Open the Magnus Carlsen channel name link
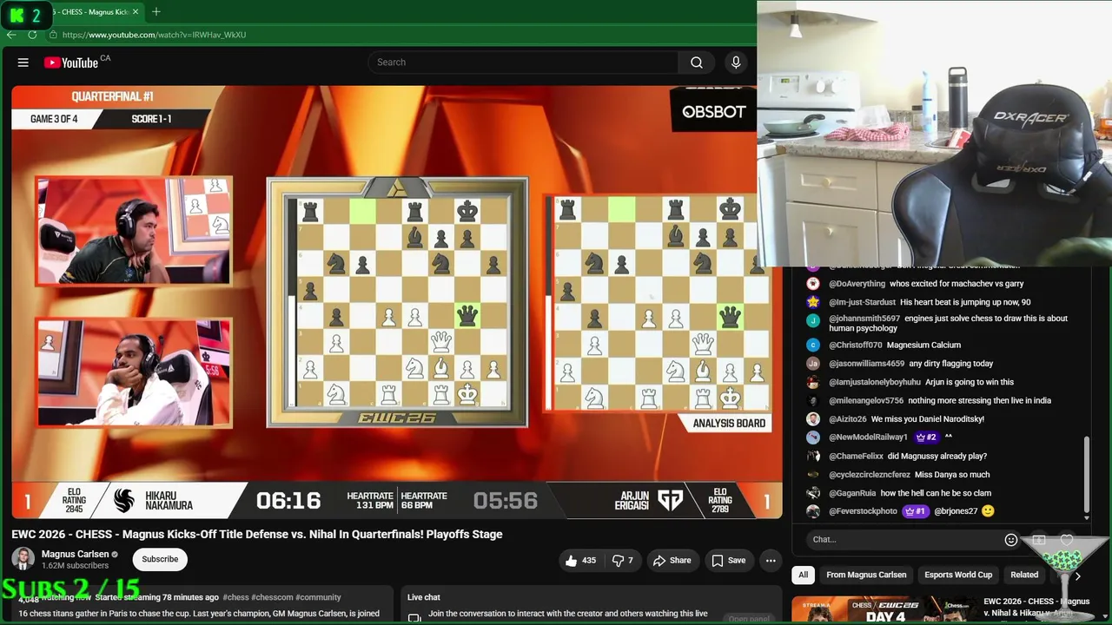The width and height of the screenshot is (1112, 625). coord(75,554)
